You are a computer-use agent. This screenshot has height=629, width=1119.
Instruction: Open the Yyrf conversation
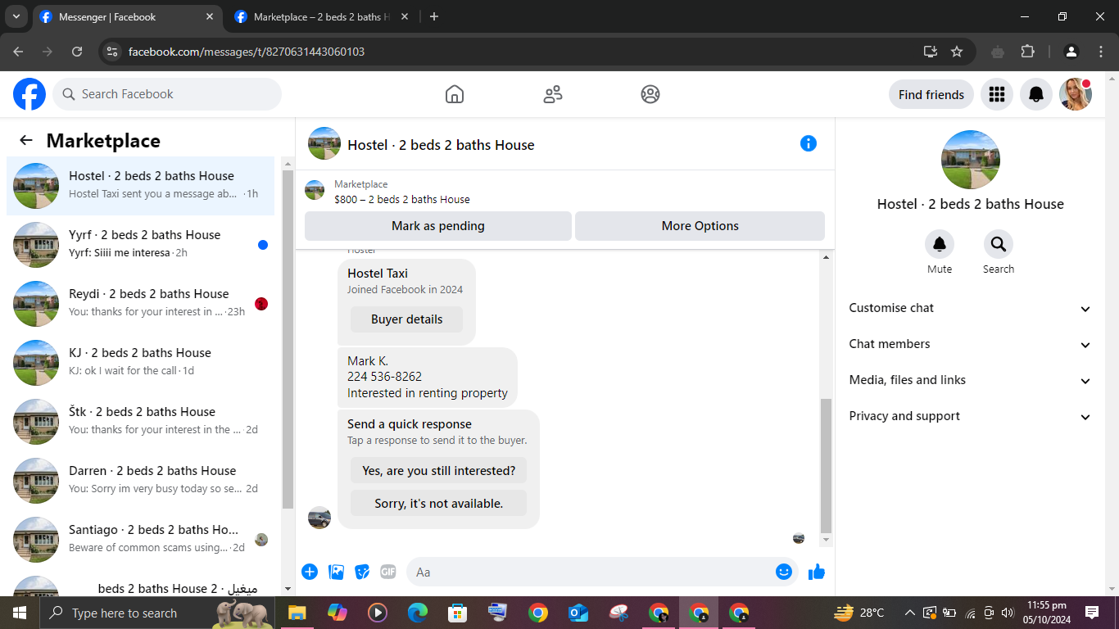[x=141, y=245]
